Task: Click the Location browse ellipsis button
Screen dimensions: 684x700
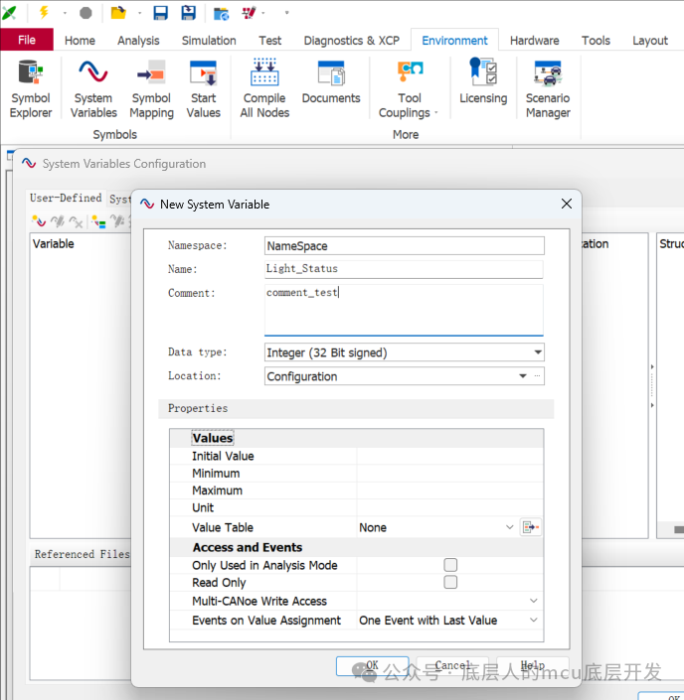Action: (x=537, y=376)
